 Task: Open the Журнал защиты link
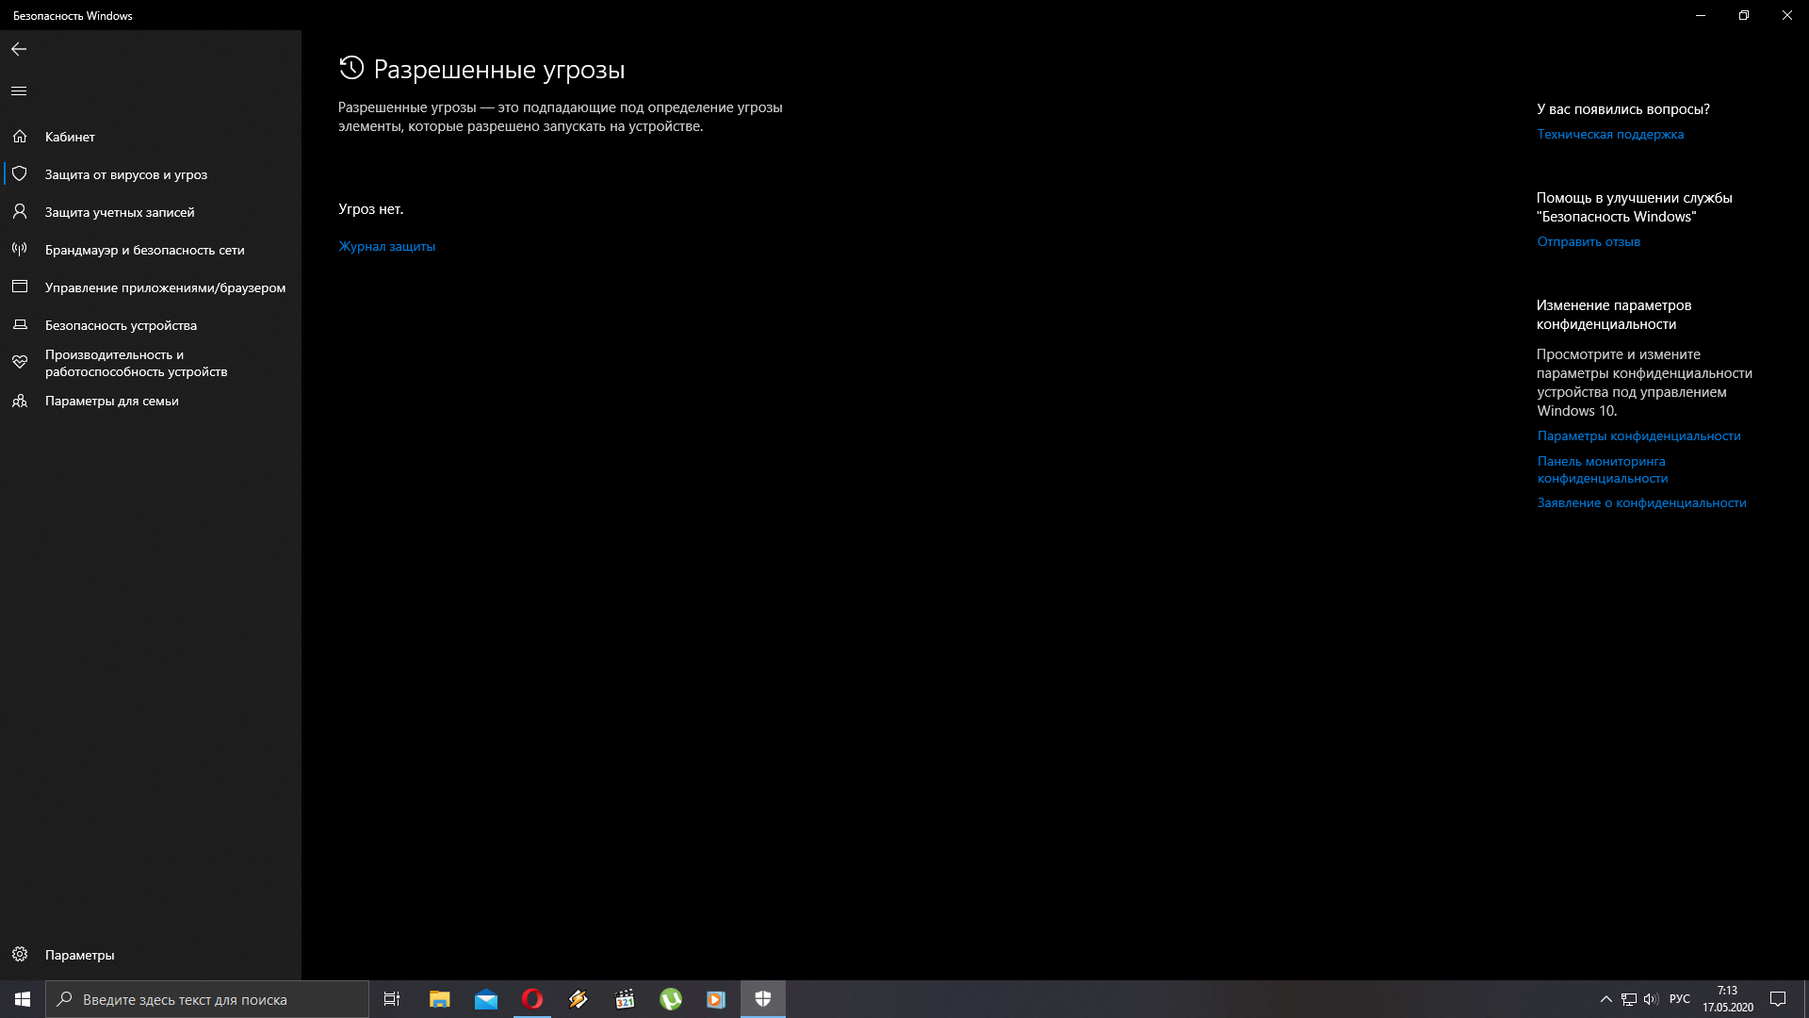(x=386, y=246)
